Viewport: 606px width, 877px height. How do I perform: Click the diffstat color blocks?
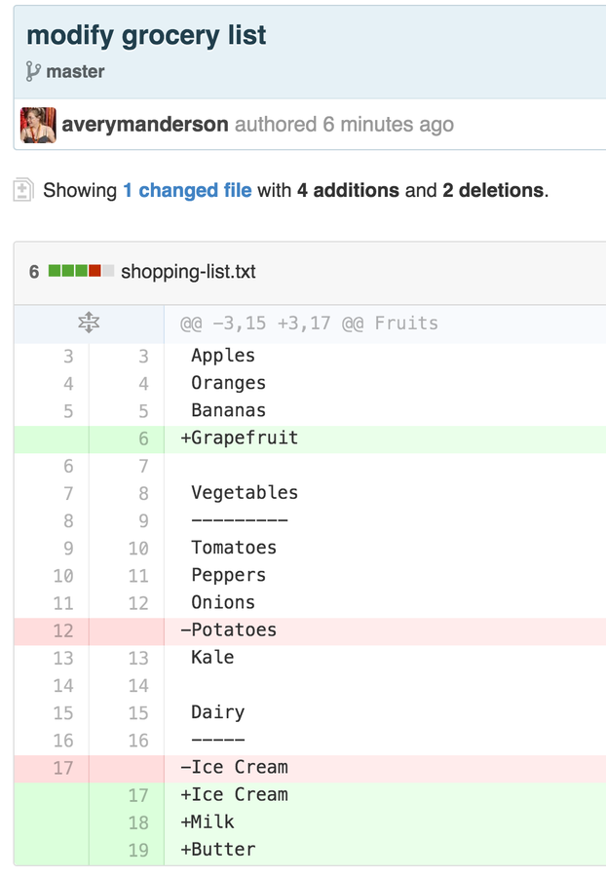click(81, 271)
